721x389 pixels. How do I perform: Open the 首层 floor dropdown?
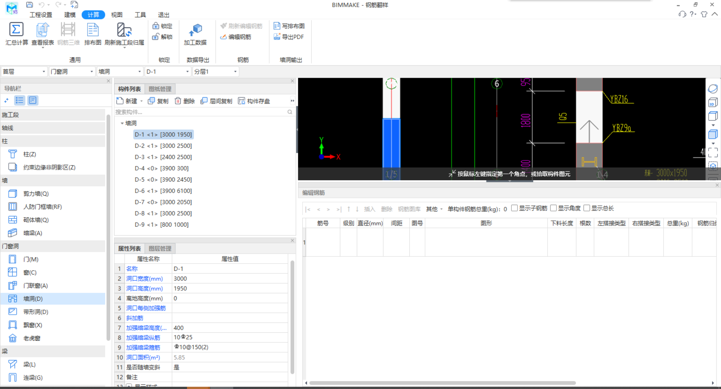tap(24, 71)
